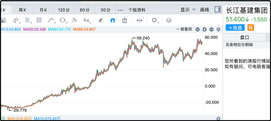Toggle the right side panel layout

[218, 10]
